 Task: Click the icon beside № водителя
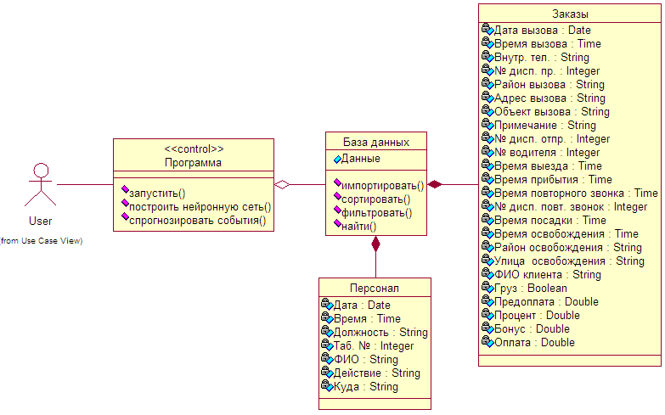487,152
